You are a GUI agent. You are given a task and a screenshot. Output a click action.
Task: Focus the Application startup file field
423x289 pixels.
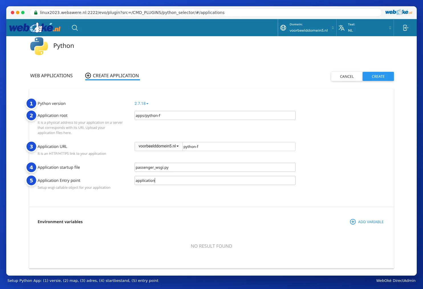coord(215,167)
